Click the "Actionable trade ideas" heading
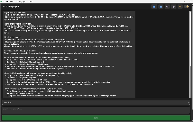The width and height of the screenshot is (193, 122). click(x=20, y=51)
